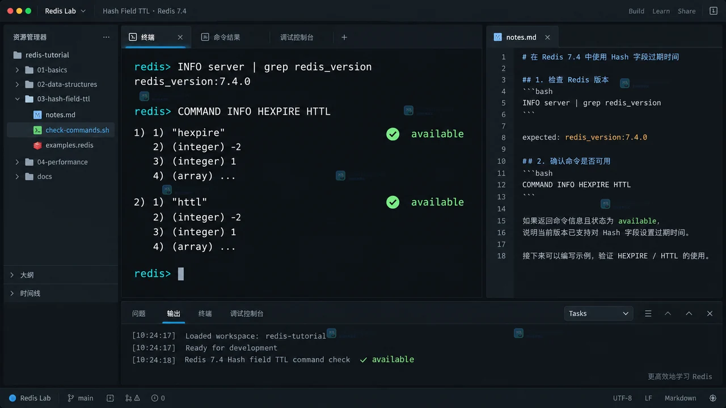726x408 pixels.
Task: Click the docs folder icon
Action: click(29, 177)
